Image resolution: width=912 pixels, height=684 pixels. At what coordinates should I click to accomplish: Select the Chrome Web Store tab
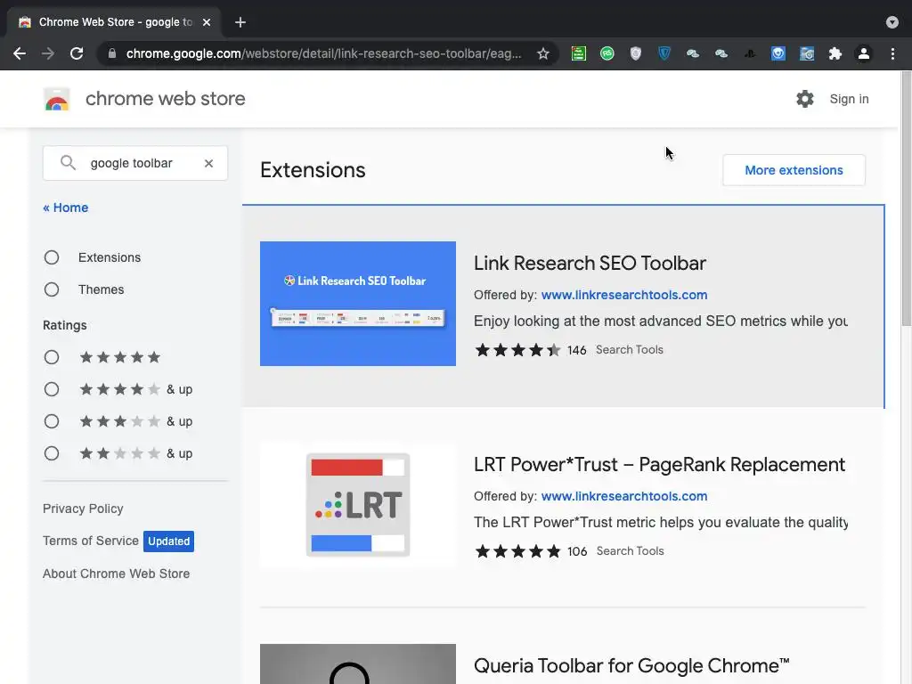(113, 22)
